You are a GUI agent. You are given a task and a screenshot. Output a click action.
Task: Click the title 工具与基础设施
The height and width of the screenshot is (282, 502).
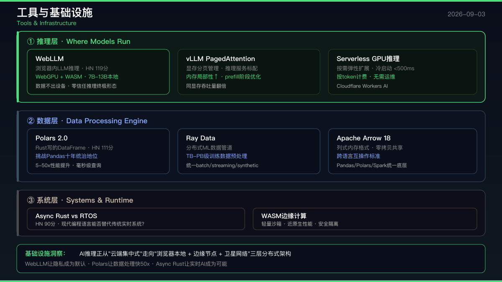click(x=54, y=13)
